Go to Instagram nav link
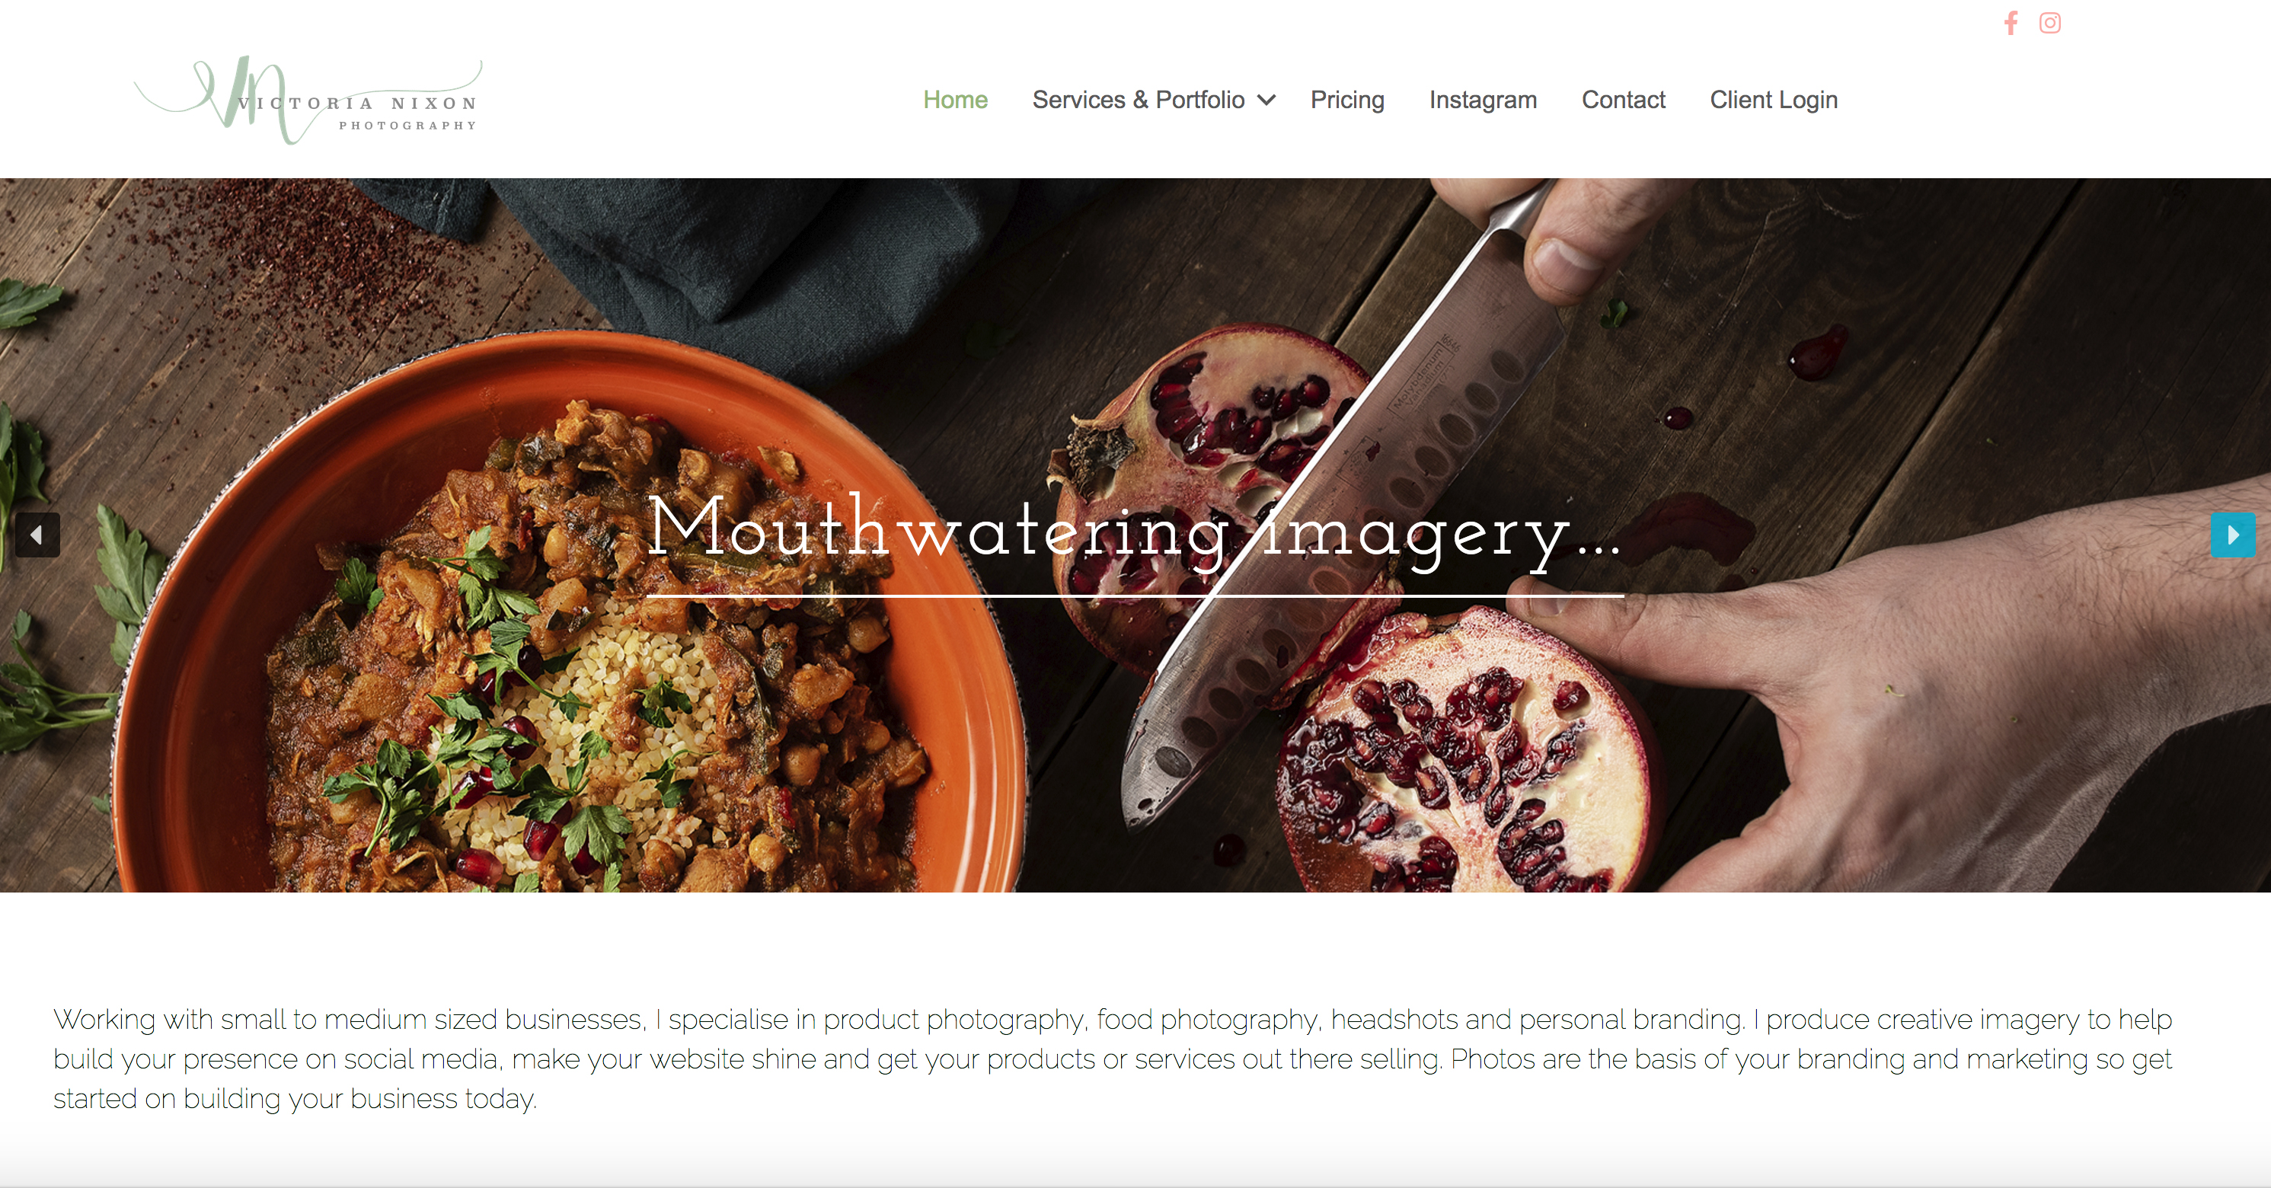 [x=1483, y=100]
